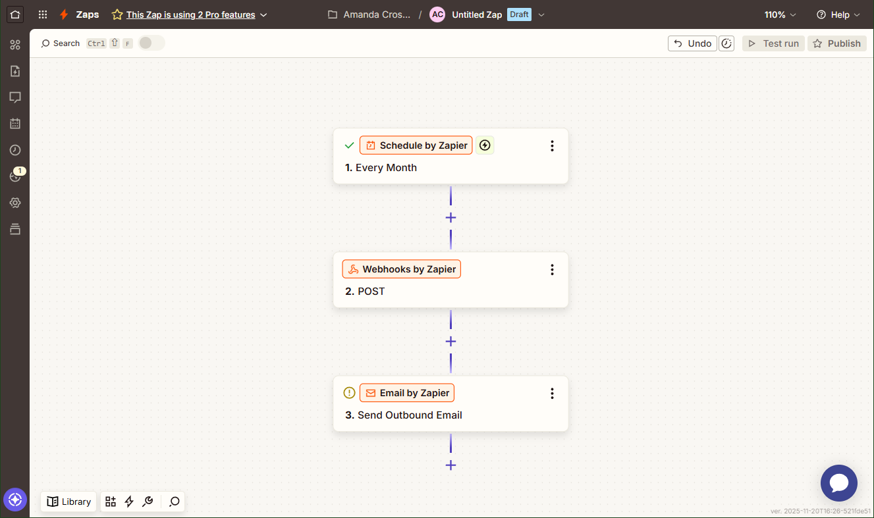Click the add-app grid icon in the bottom toolbar
Image resolution: width=874 pixels, height=518 pixels.
coord(111,502)
